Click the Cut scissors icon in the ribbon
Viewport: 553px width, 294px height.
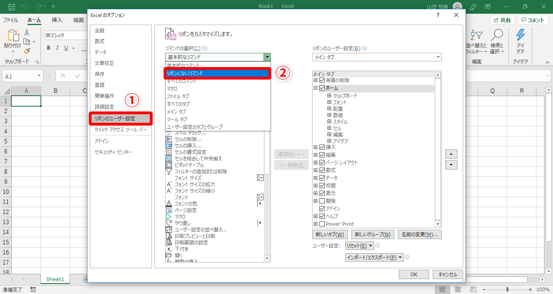click(x=27, y=32)
